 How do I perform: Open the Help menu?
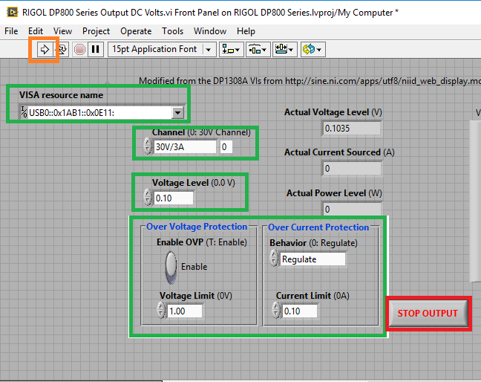(246, 31)
